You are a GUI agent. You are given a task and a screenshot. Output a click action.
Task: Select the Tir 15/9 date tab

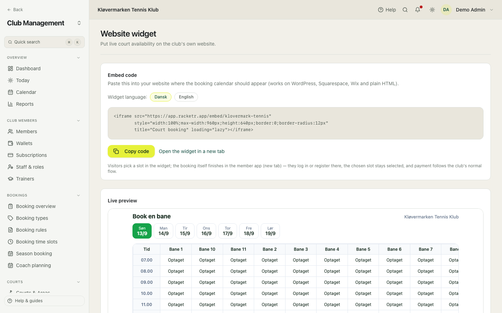185,231
